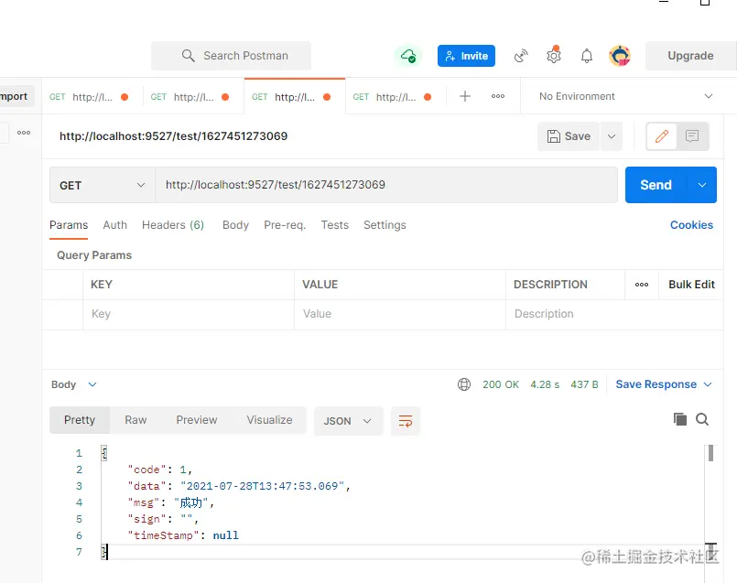Click the network globe icon
The image size is (737, 583).
[x=464, y=384]
